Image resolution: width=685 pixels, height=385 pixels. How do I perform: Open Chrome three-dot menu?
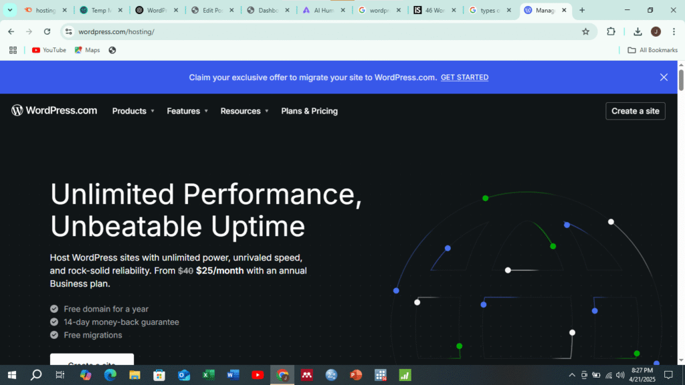click(674, 31)
